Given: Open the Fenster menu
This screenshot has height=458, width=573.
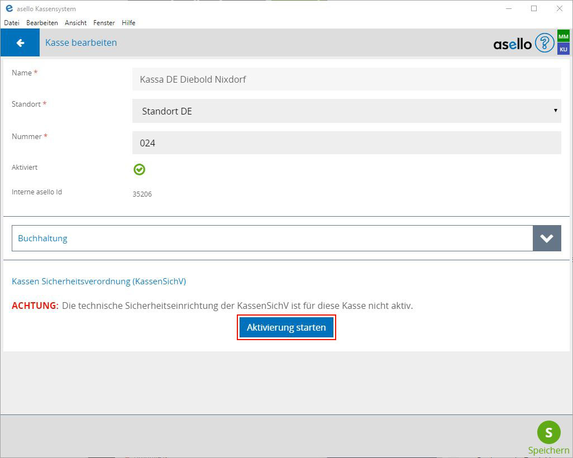Looking at the screenshot, I should click(104, 23).
